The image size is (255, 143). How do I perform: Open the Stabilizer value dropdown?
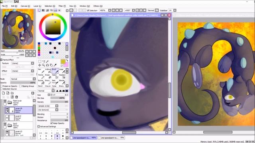click(x=175, y=10)
